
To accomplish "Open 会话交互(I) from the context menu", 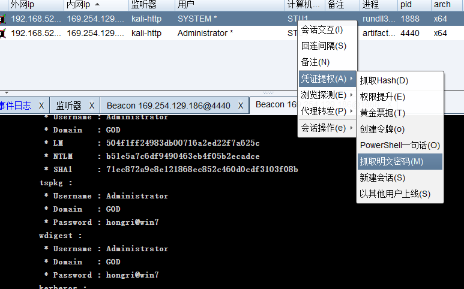I will point(322,29).
